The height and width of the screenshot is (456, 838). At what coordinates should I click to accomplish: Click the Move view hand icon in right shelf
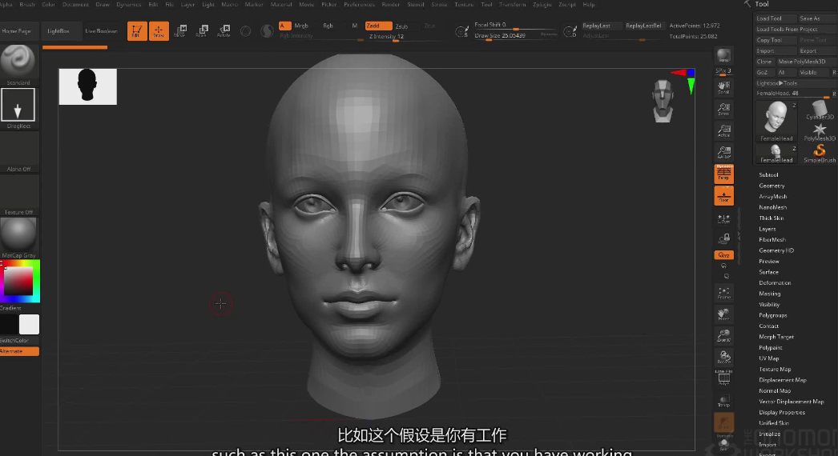point(723,314)
